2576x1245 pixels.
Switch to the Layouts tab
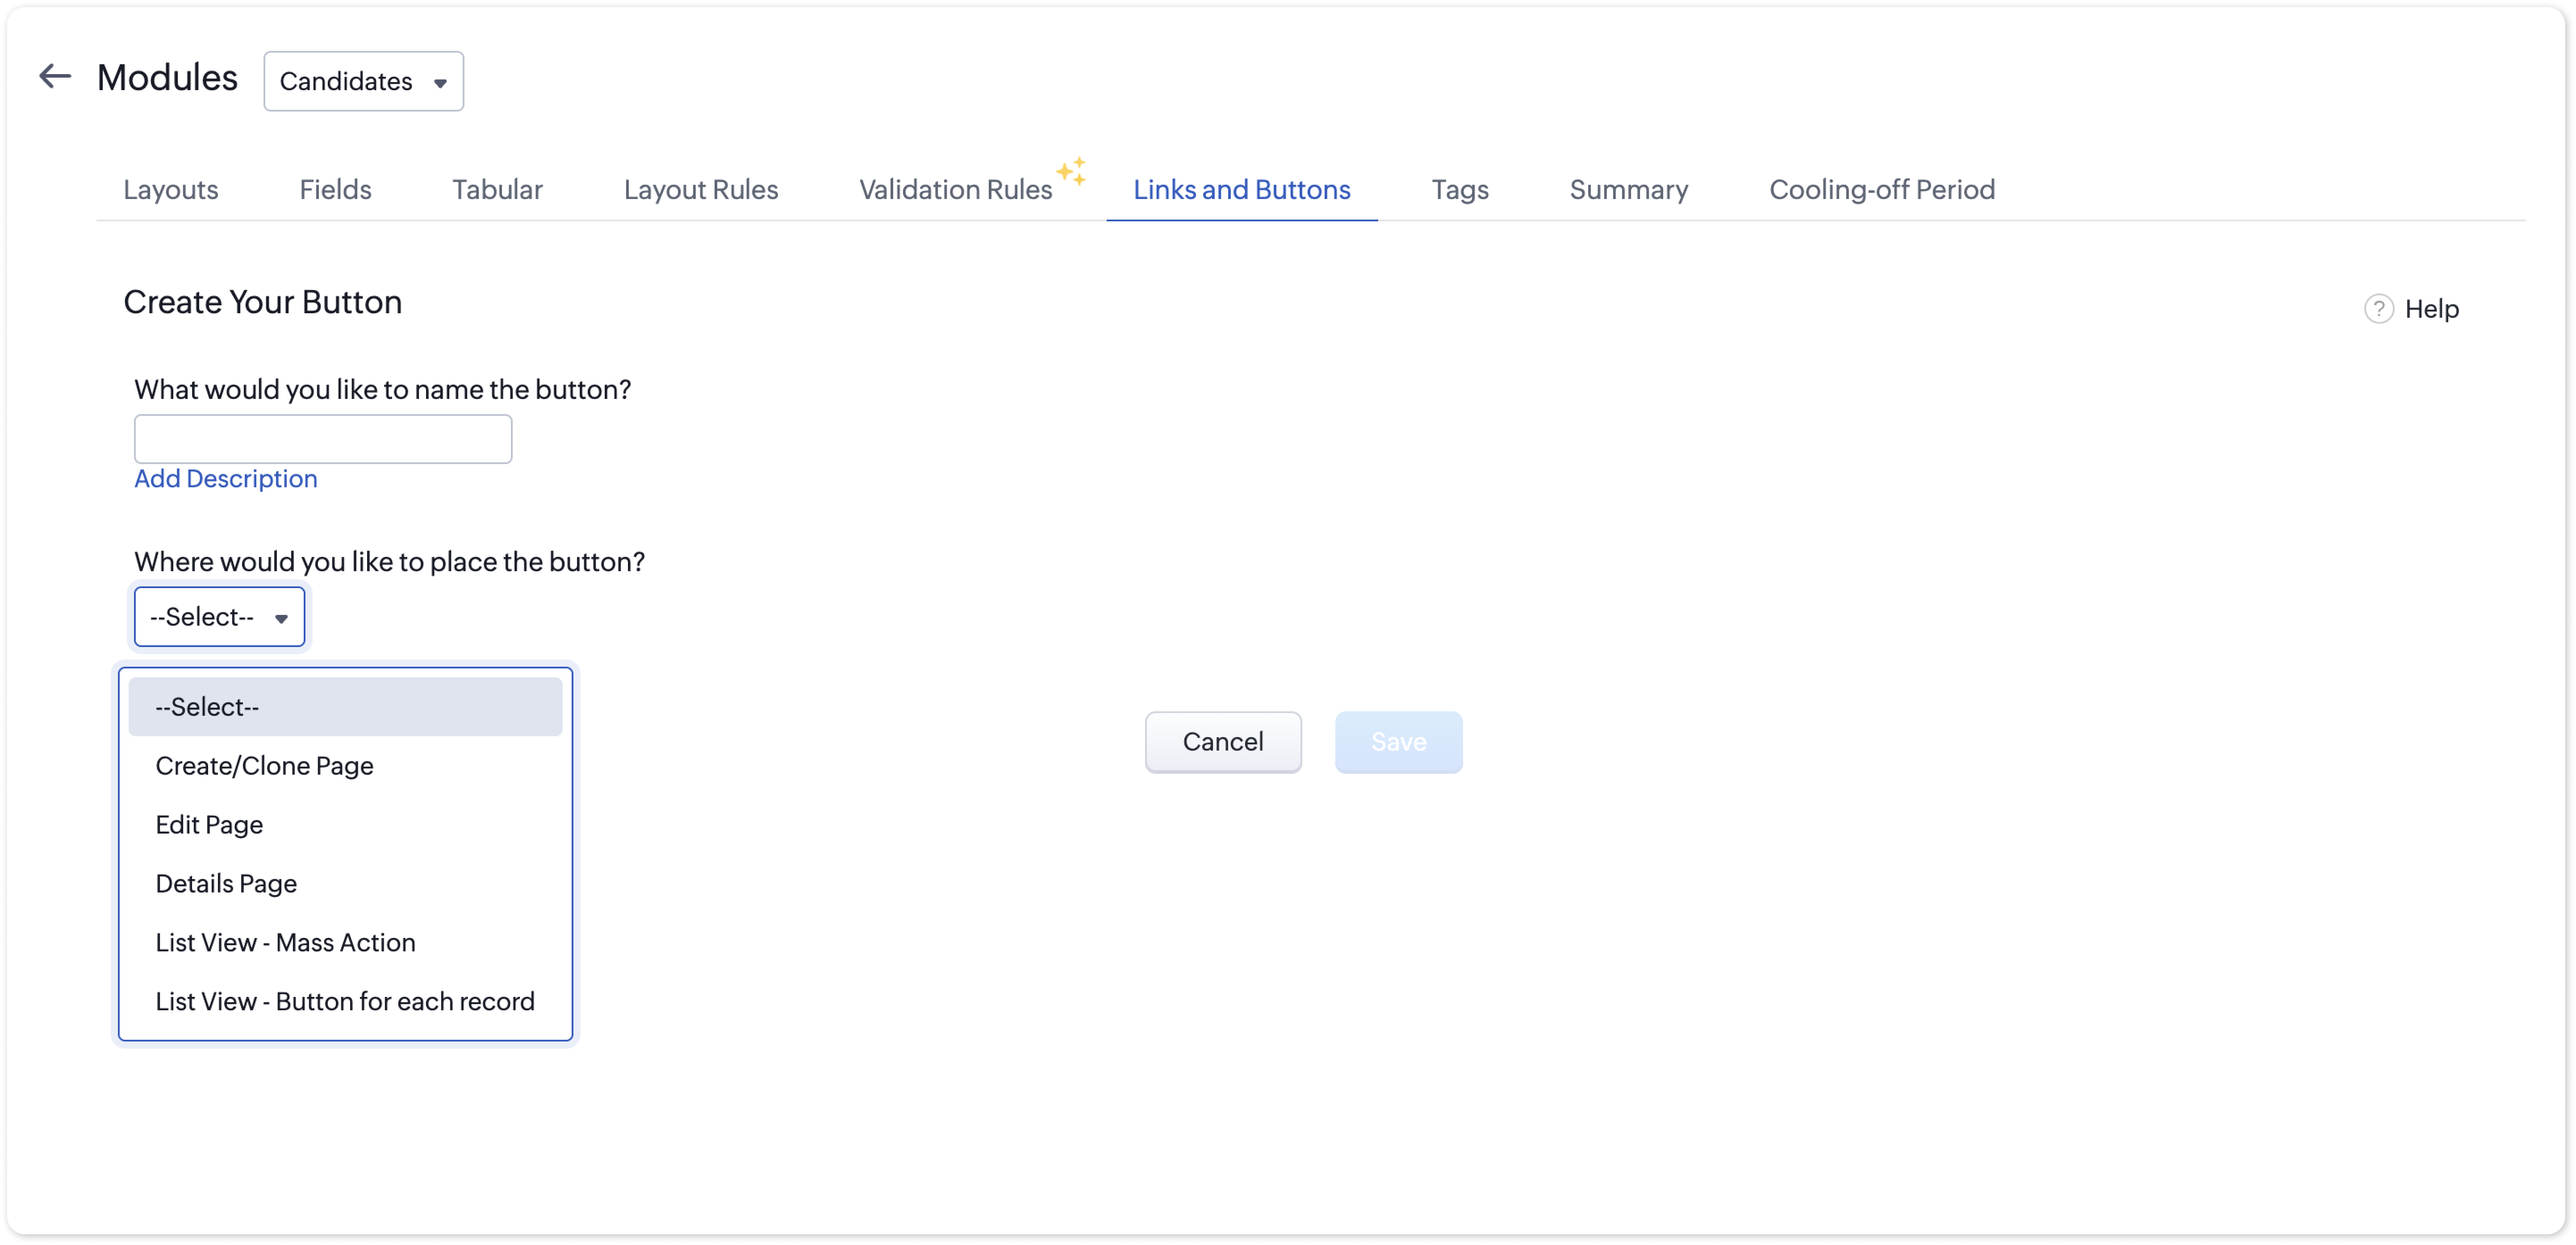click(171, 190)
